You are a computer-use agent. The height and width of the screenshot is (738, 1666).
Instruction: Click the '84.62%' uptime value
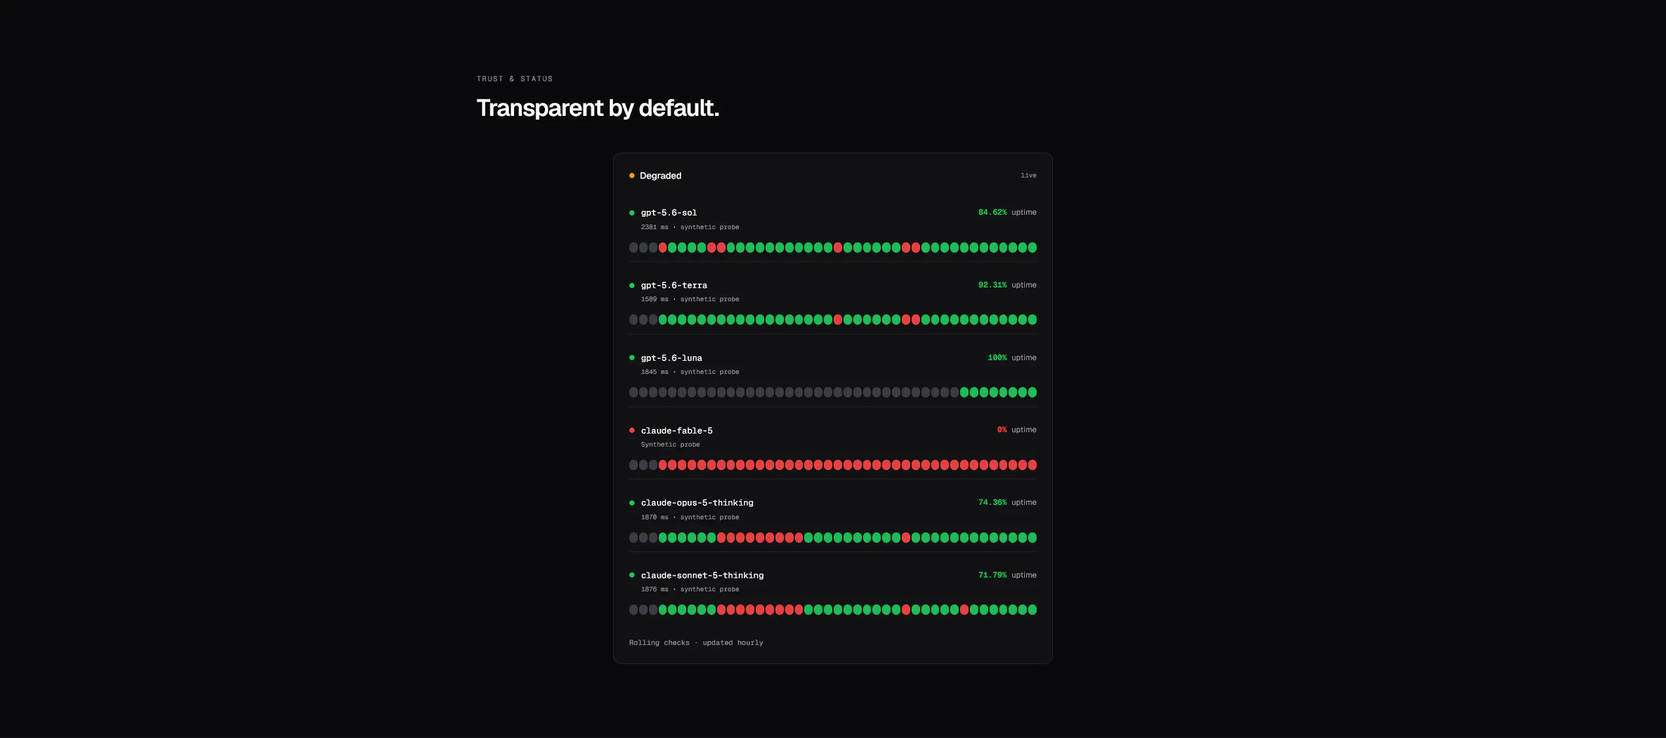point(992,212)
